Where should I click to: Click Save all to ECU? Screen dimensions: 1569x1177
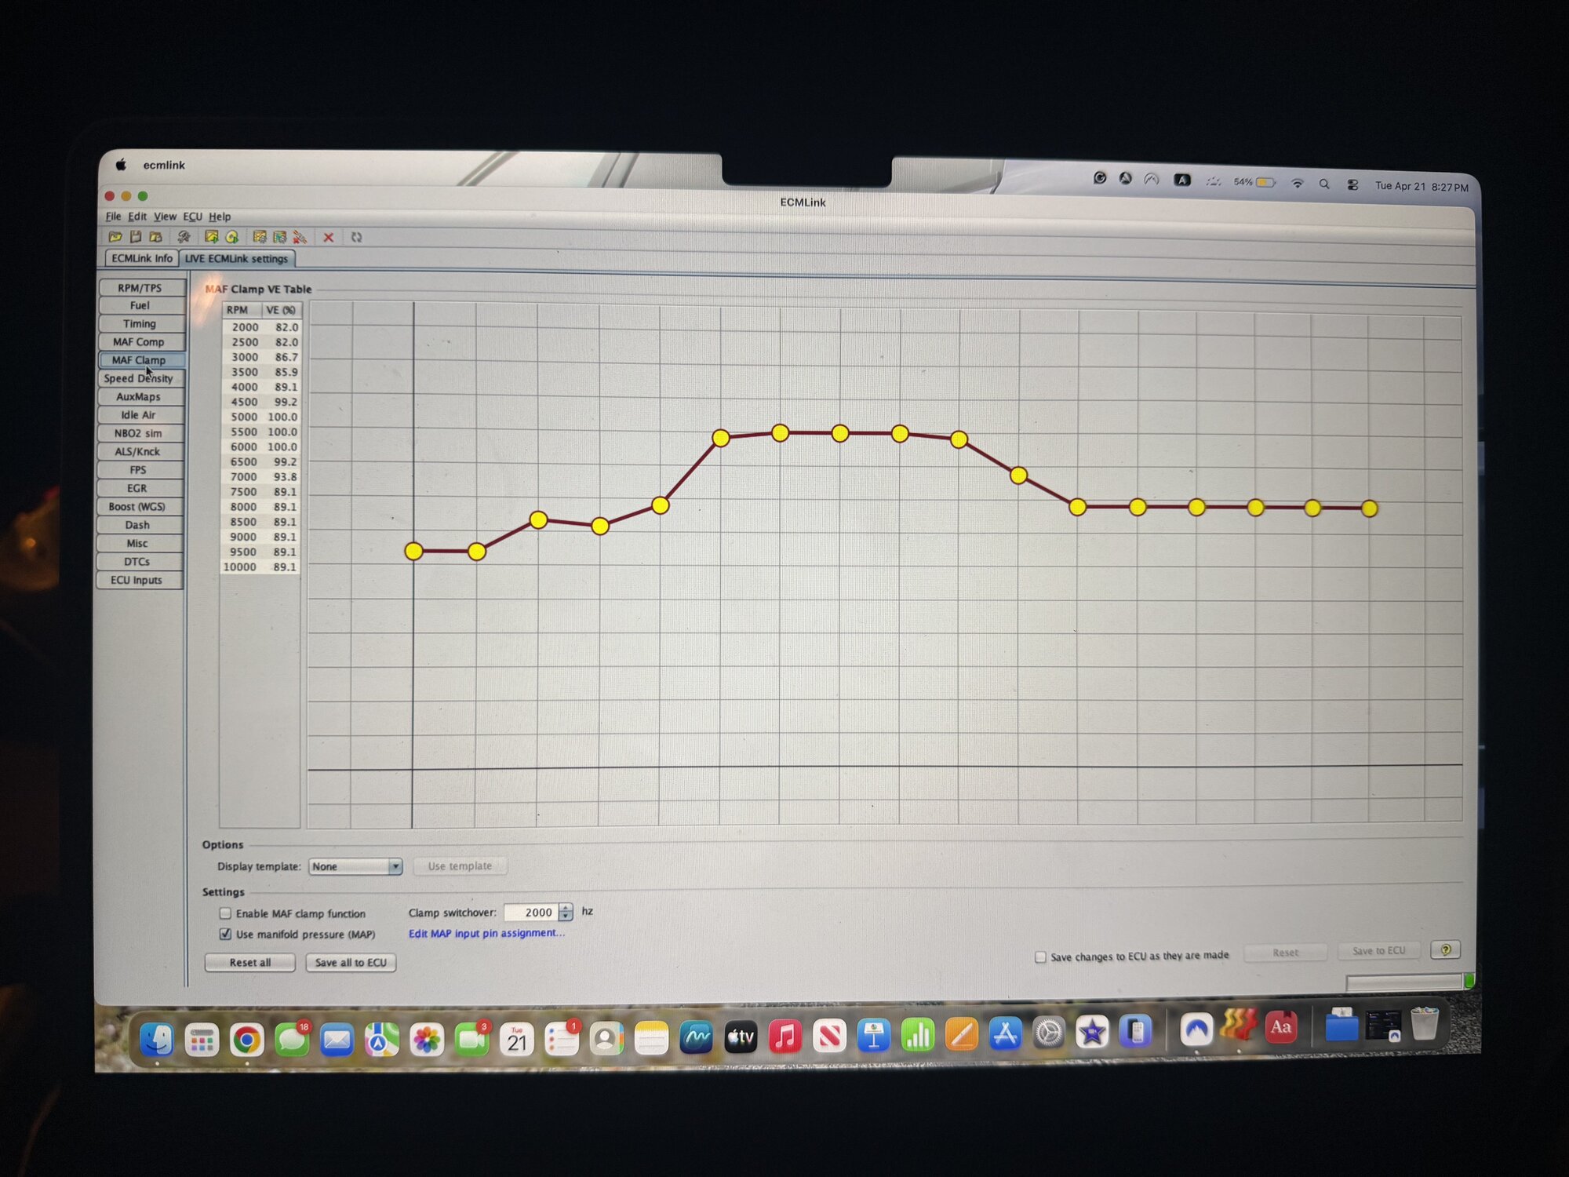coord(351,963)
